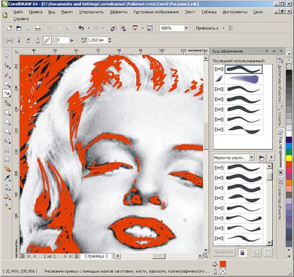Select the Table tool
Image resolution: width=294 pixels, height=277 pixels.
tap(7, 159)
